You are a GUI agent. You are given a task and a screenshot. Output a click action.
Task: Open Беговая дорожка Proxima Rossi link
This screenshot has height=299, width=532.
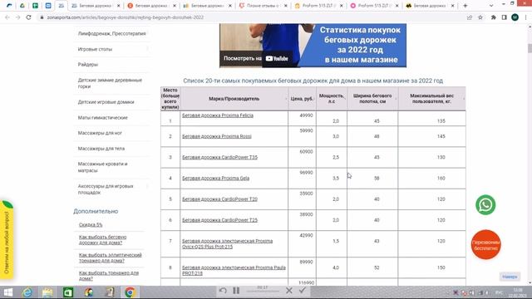[217, 136]
